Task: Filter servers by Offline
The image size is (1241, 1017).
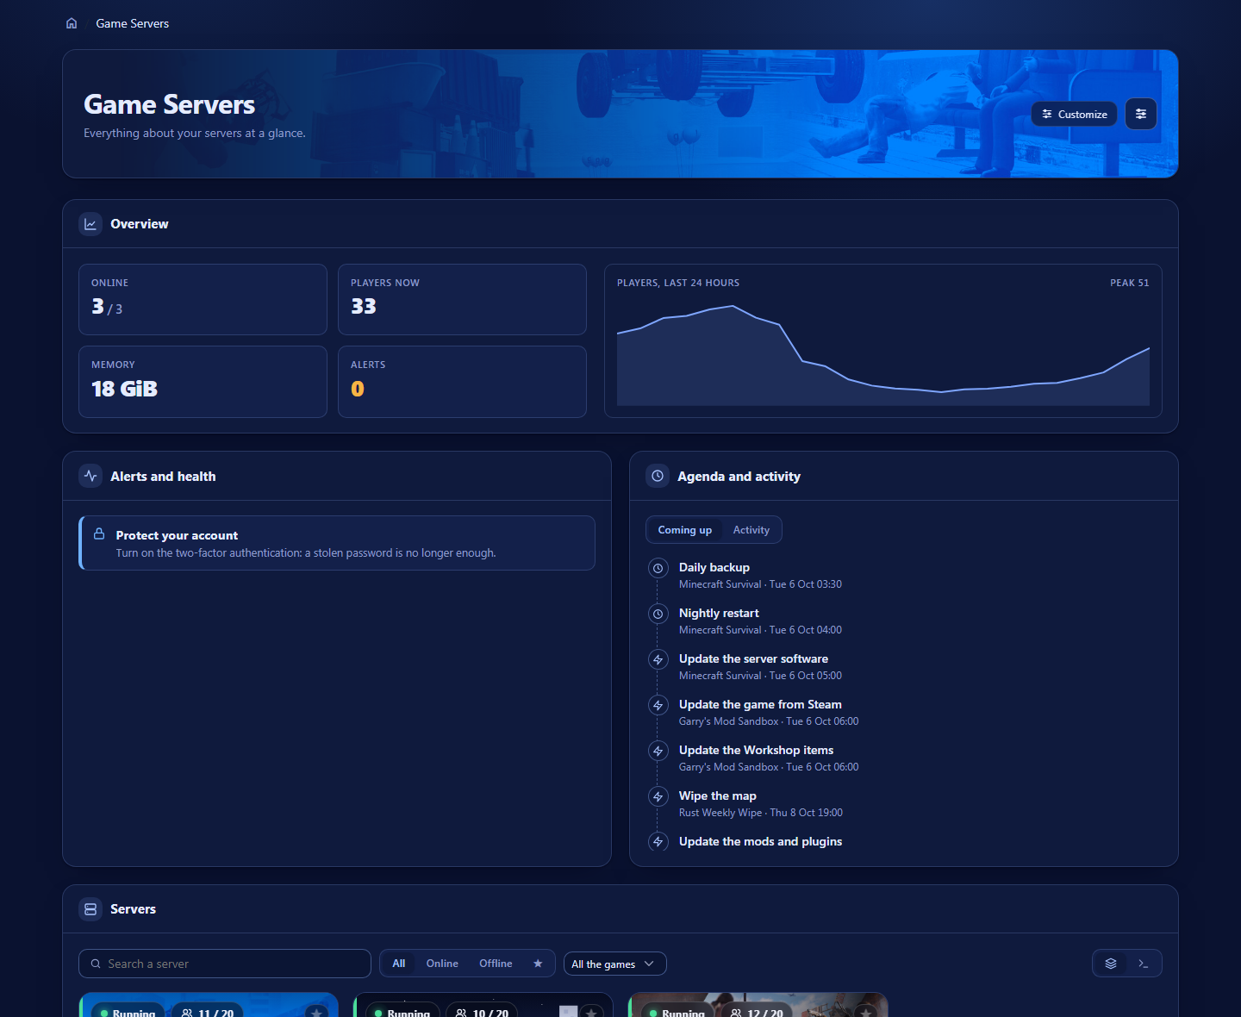Action: point(496,964)
